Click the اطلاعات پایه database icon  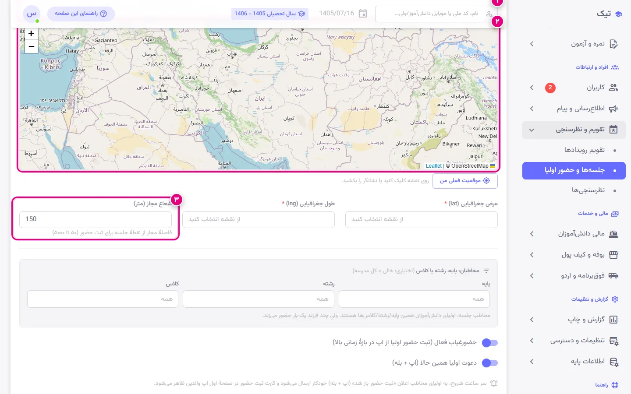tap(613, 362)
